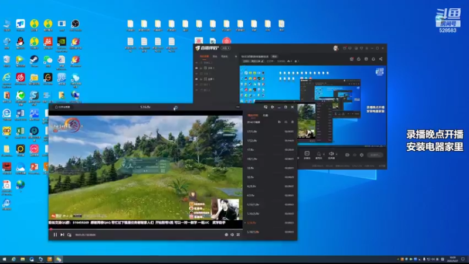The width and height of the screenshot is (469, 264).
Task: Select the third scene tab in streaming app
Action: (225, 56)
